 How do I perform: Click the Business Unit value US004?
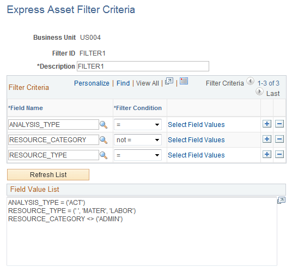click(90, 38)
